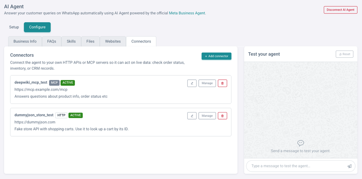Click the deepwiki_mcp_test connector name
The width and height of the screenshot is (362, 179).
(x=31, y=82)
